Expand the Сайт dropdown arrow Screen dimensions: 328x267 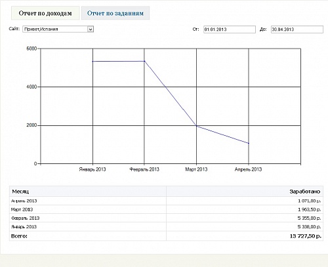91,29
